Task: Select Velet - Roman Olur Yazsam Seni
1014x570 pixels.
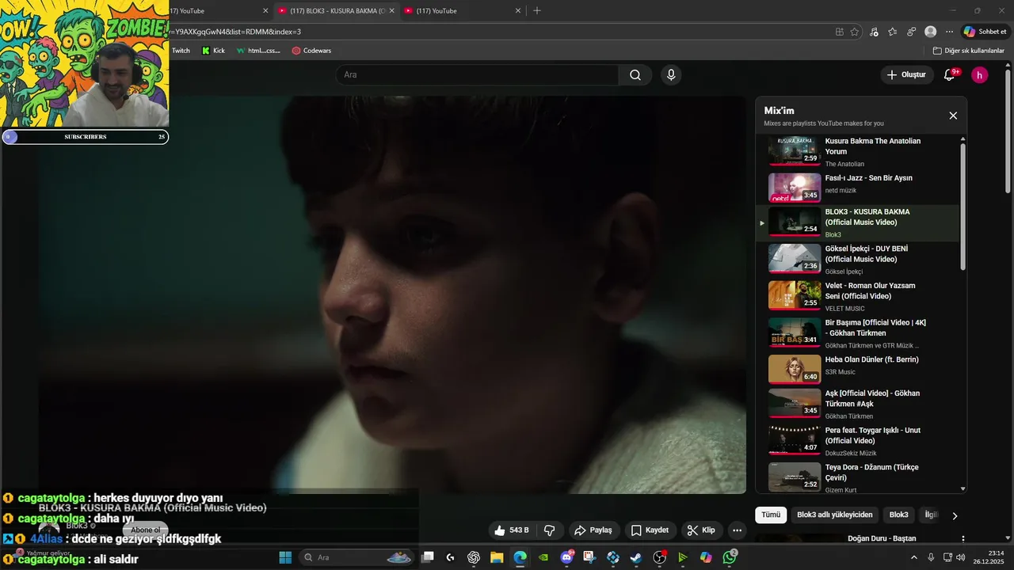Action: (x=859, y=296)
